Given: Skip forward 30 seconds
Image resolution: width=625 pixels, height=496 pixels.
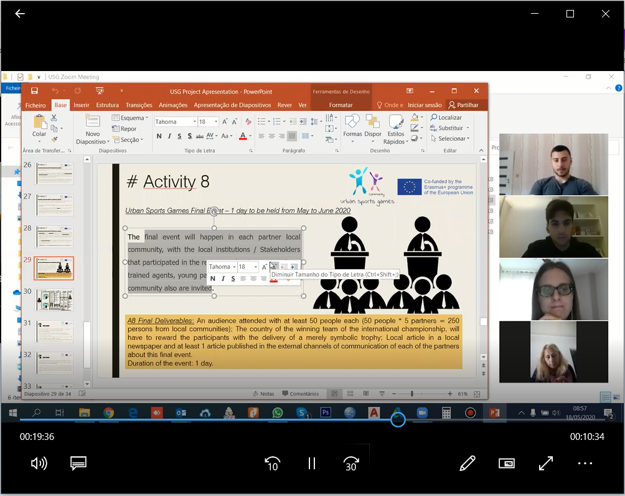Looking at the screenshot, I should [x=351, y=463].
